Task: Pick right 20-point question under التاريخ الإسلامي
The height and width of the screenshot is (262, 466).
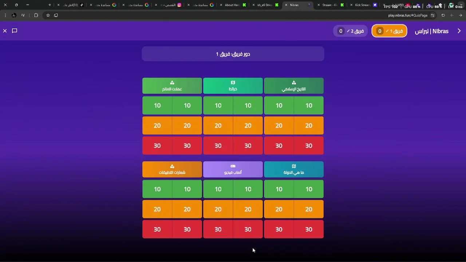Action: tap(309, 126)
